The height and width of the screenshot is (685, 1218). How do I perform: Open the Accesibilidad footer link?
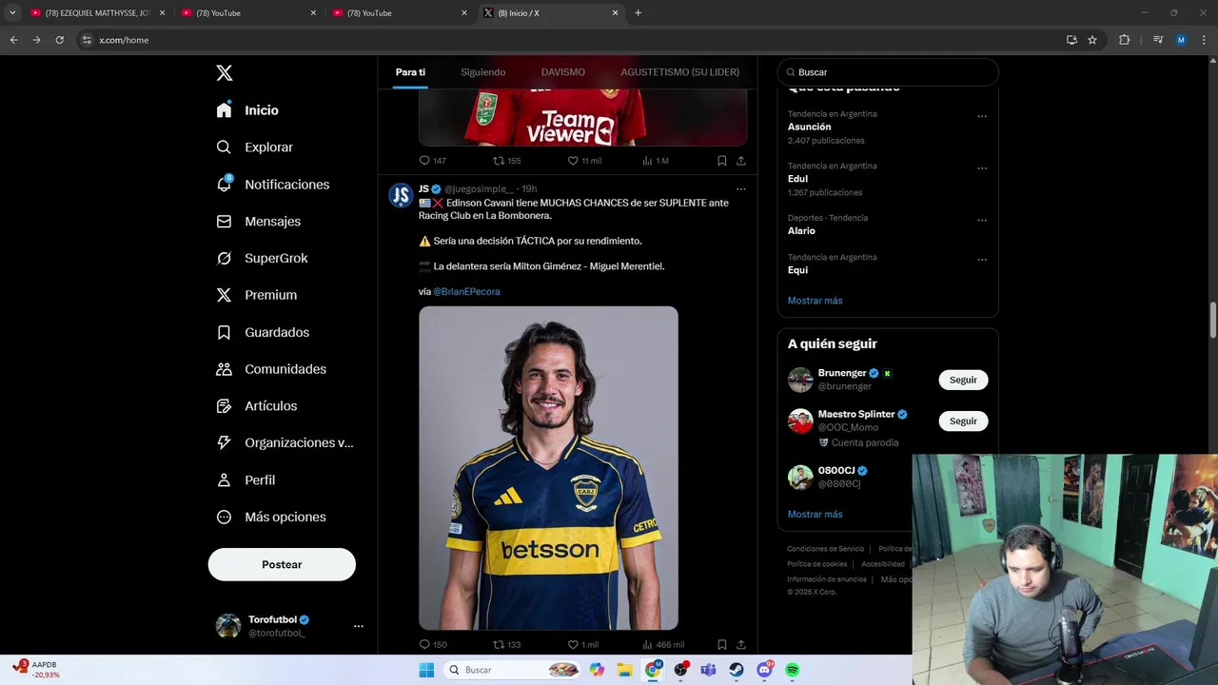point(883,564)
